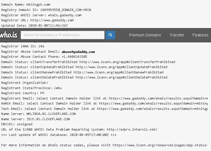Click the http://wdprs.internic.net/ URL text
Screen dimensions: 211x151
132,129
